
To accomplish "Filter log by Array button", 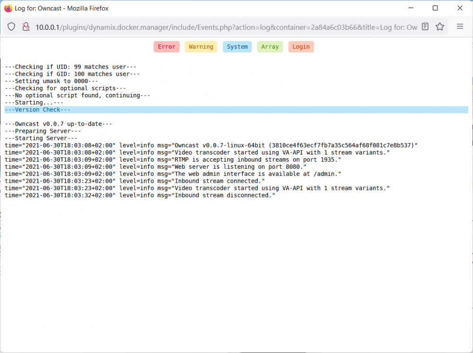I will (x=270, y=47).
